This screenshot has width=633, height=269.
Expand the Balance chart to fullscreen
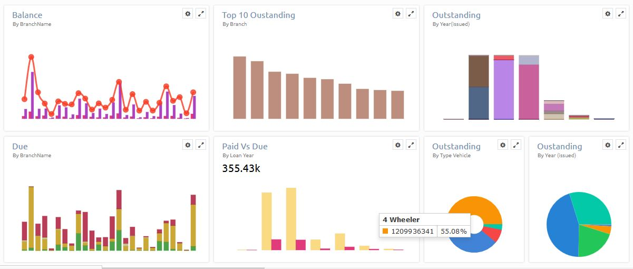coord(201,14)
